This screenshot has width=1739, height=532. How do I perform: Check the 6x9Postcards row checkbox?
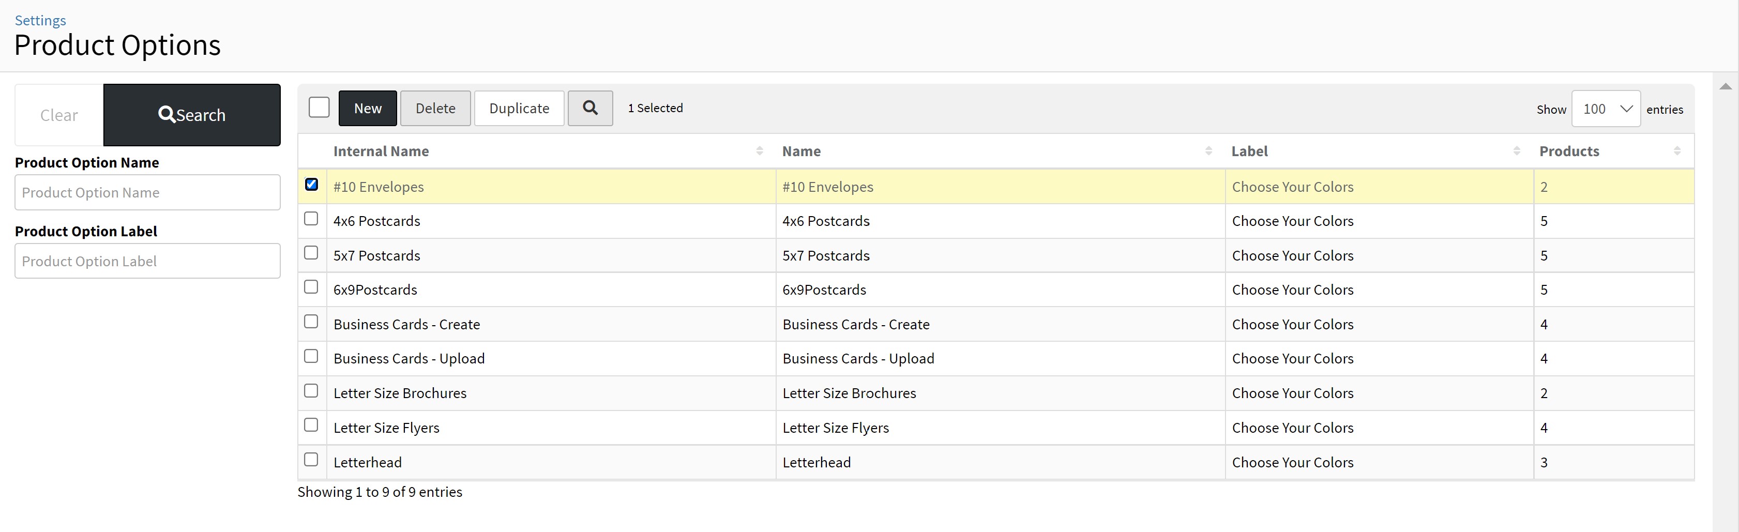311,287
